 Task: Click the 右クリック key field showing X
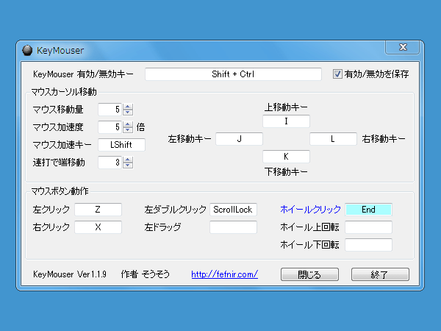tap(98, 227)
